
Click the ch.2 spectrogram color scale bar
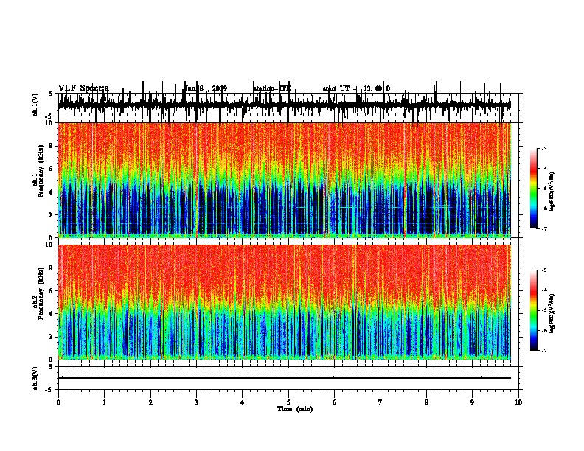[534, 310]
